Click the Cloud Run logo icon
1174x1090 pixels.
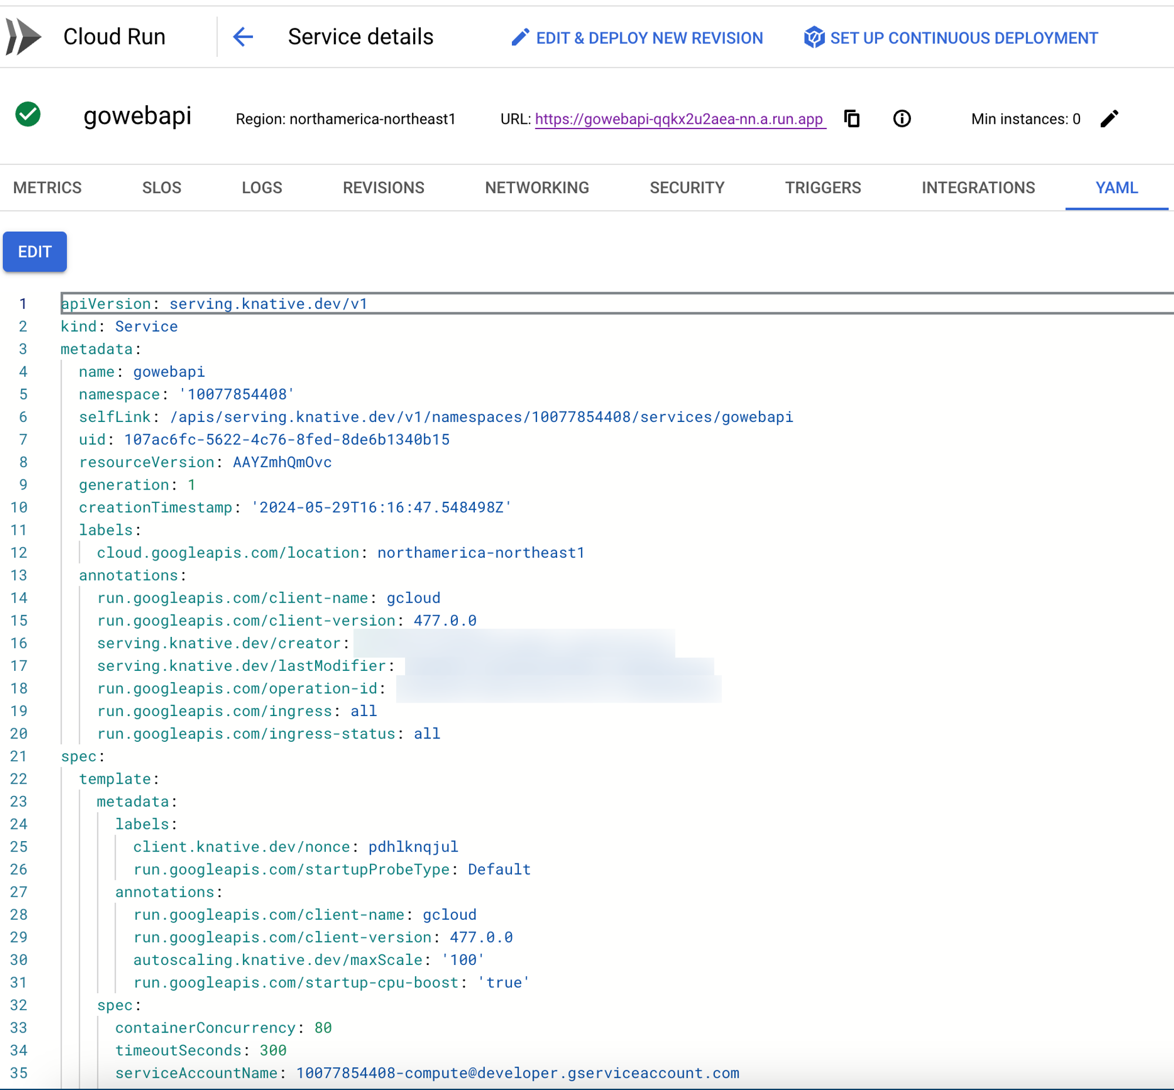(23, 36)
